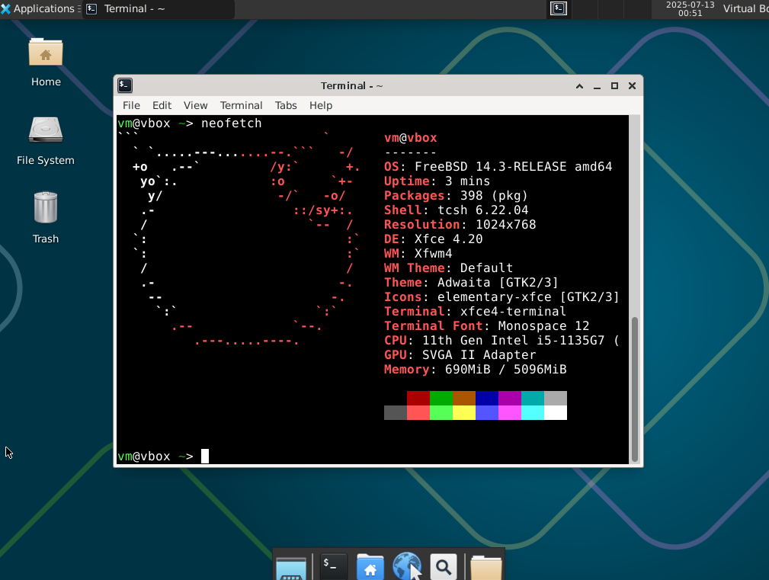
Task: Click the 'Packages: 398 (pkg)' line
Action: click(456, 196)
